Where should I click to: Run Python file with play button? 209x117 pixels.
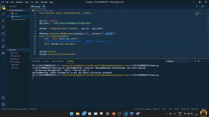pos(197,6)
